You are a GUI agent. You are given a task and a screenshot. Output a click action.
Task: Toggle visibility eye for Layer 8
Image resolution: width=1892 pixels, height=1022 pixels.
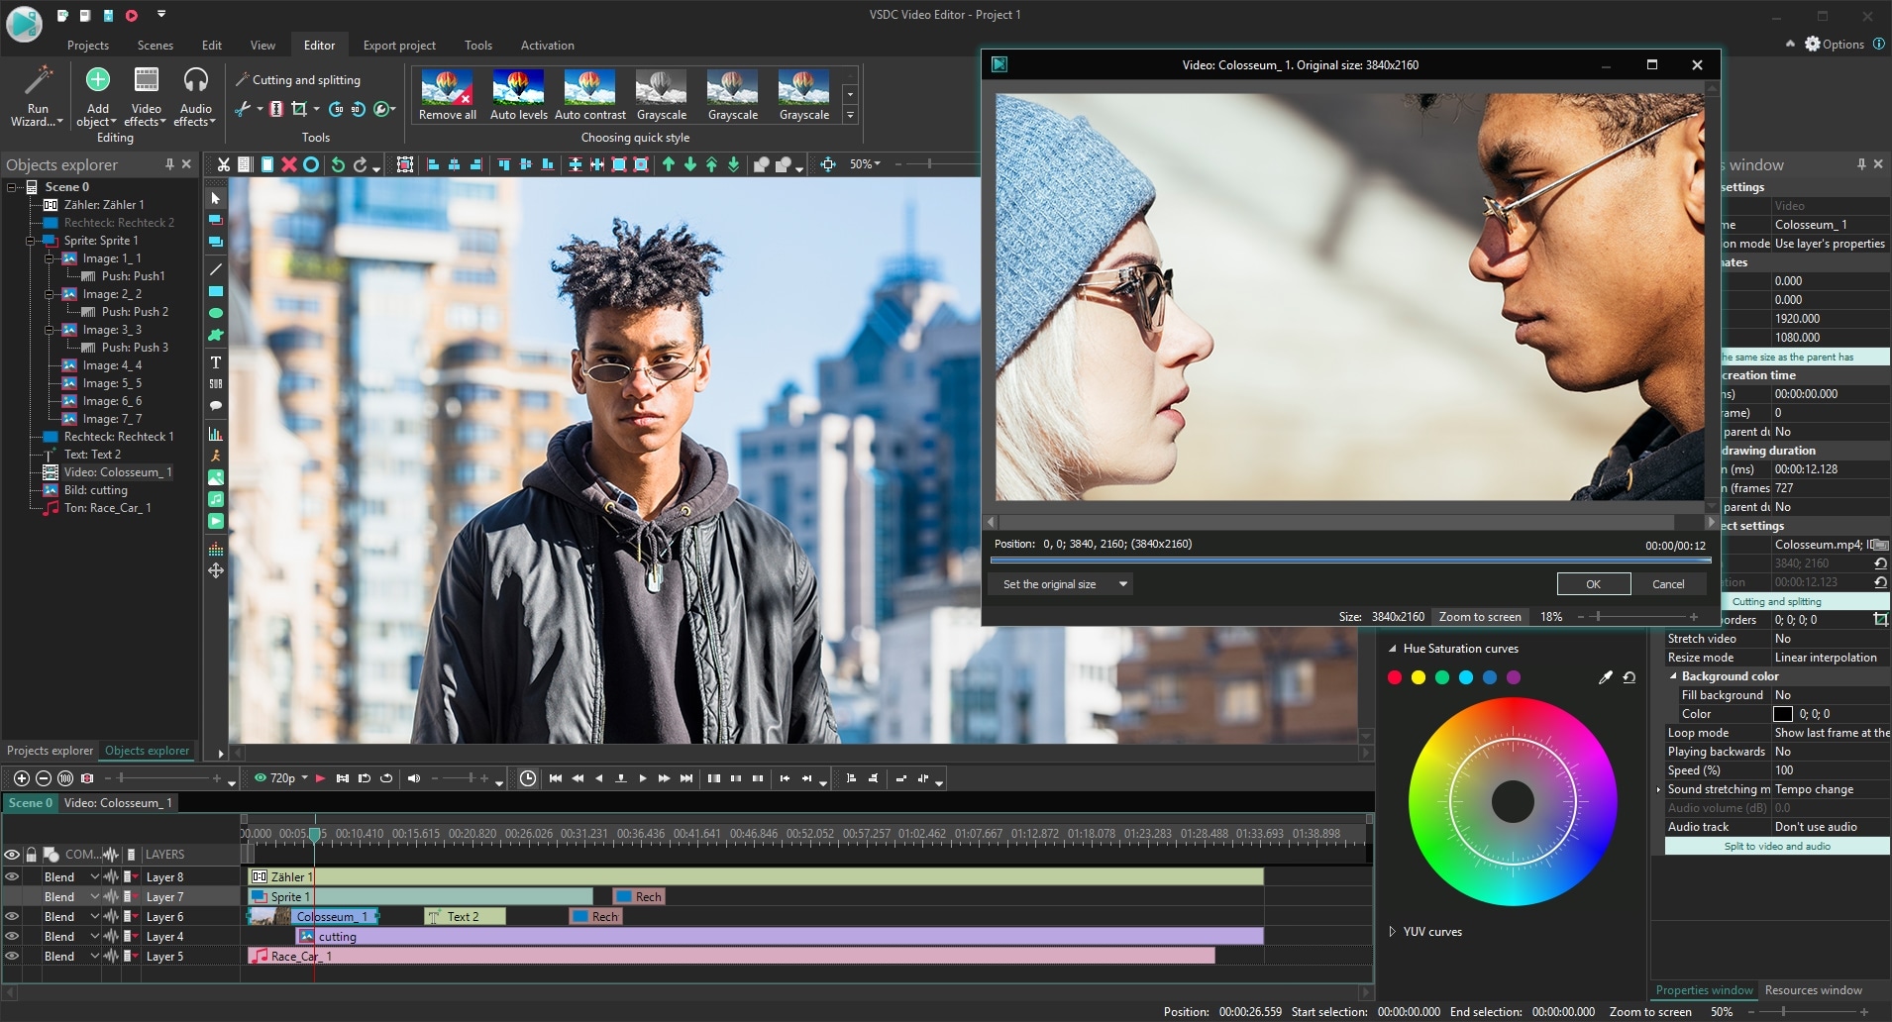tap(12, 876)
